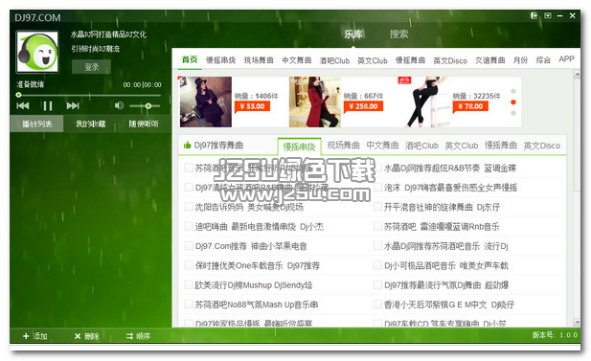Open the APP category link
The width and height of the screenshot is (591, 361).
[x=566, y=59]
